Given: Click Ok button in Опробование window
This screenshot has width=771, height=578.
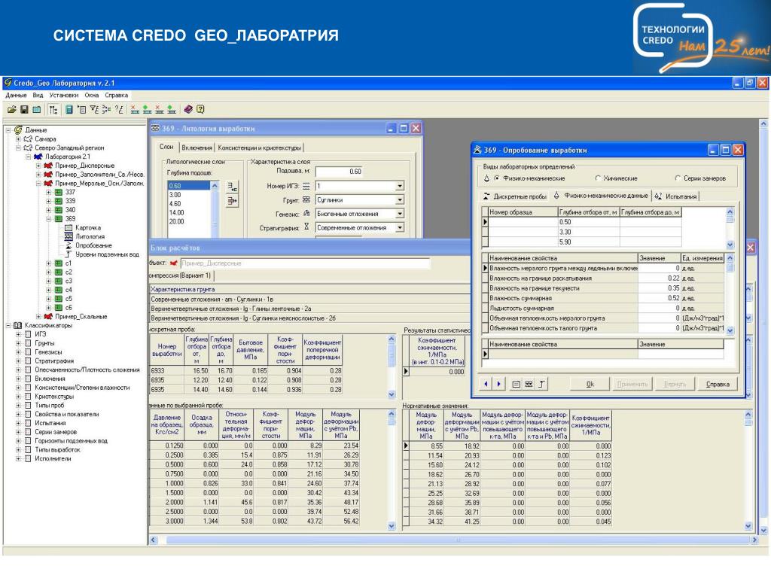Looking at the screenshot, I should [590, 385].
